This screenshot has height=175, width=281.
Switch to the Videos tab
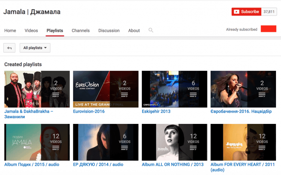tap(31, 31)
